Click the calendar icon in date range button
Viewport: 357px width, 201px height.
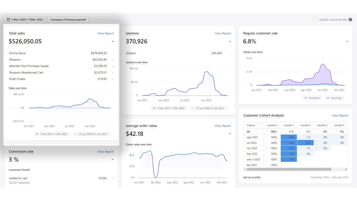[x=8, y=20]
